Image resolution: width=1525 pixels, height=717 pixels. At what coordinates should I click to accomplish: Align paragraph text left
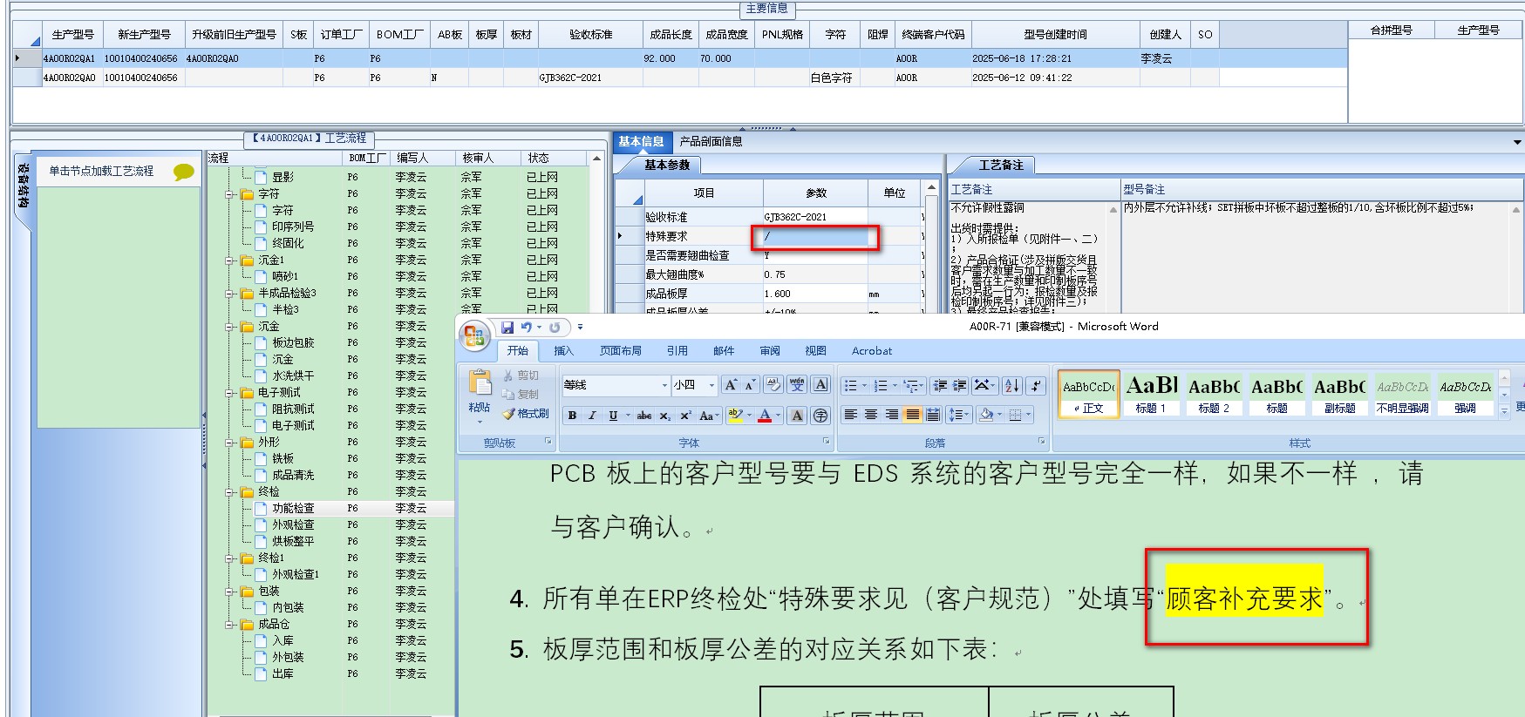850,415
